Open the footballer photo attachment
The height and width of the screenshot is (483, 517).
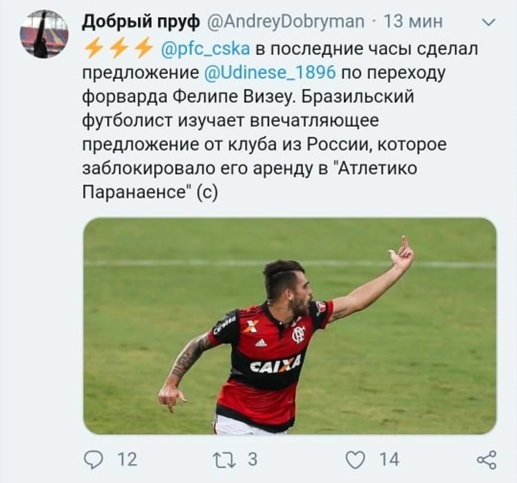(290, 326)
